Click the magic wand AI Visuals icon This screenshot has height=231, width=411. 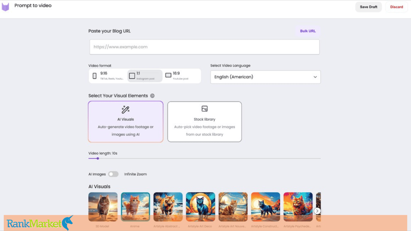click(125, 110)
